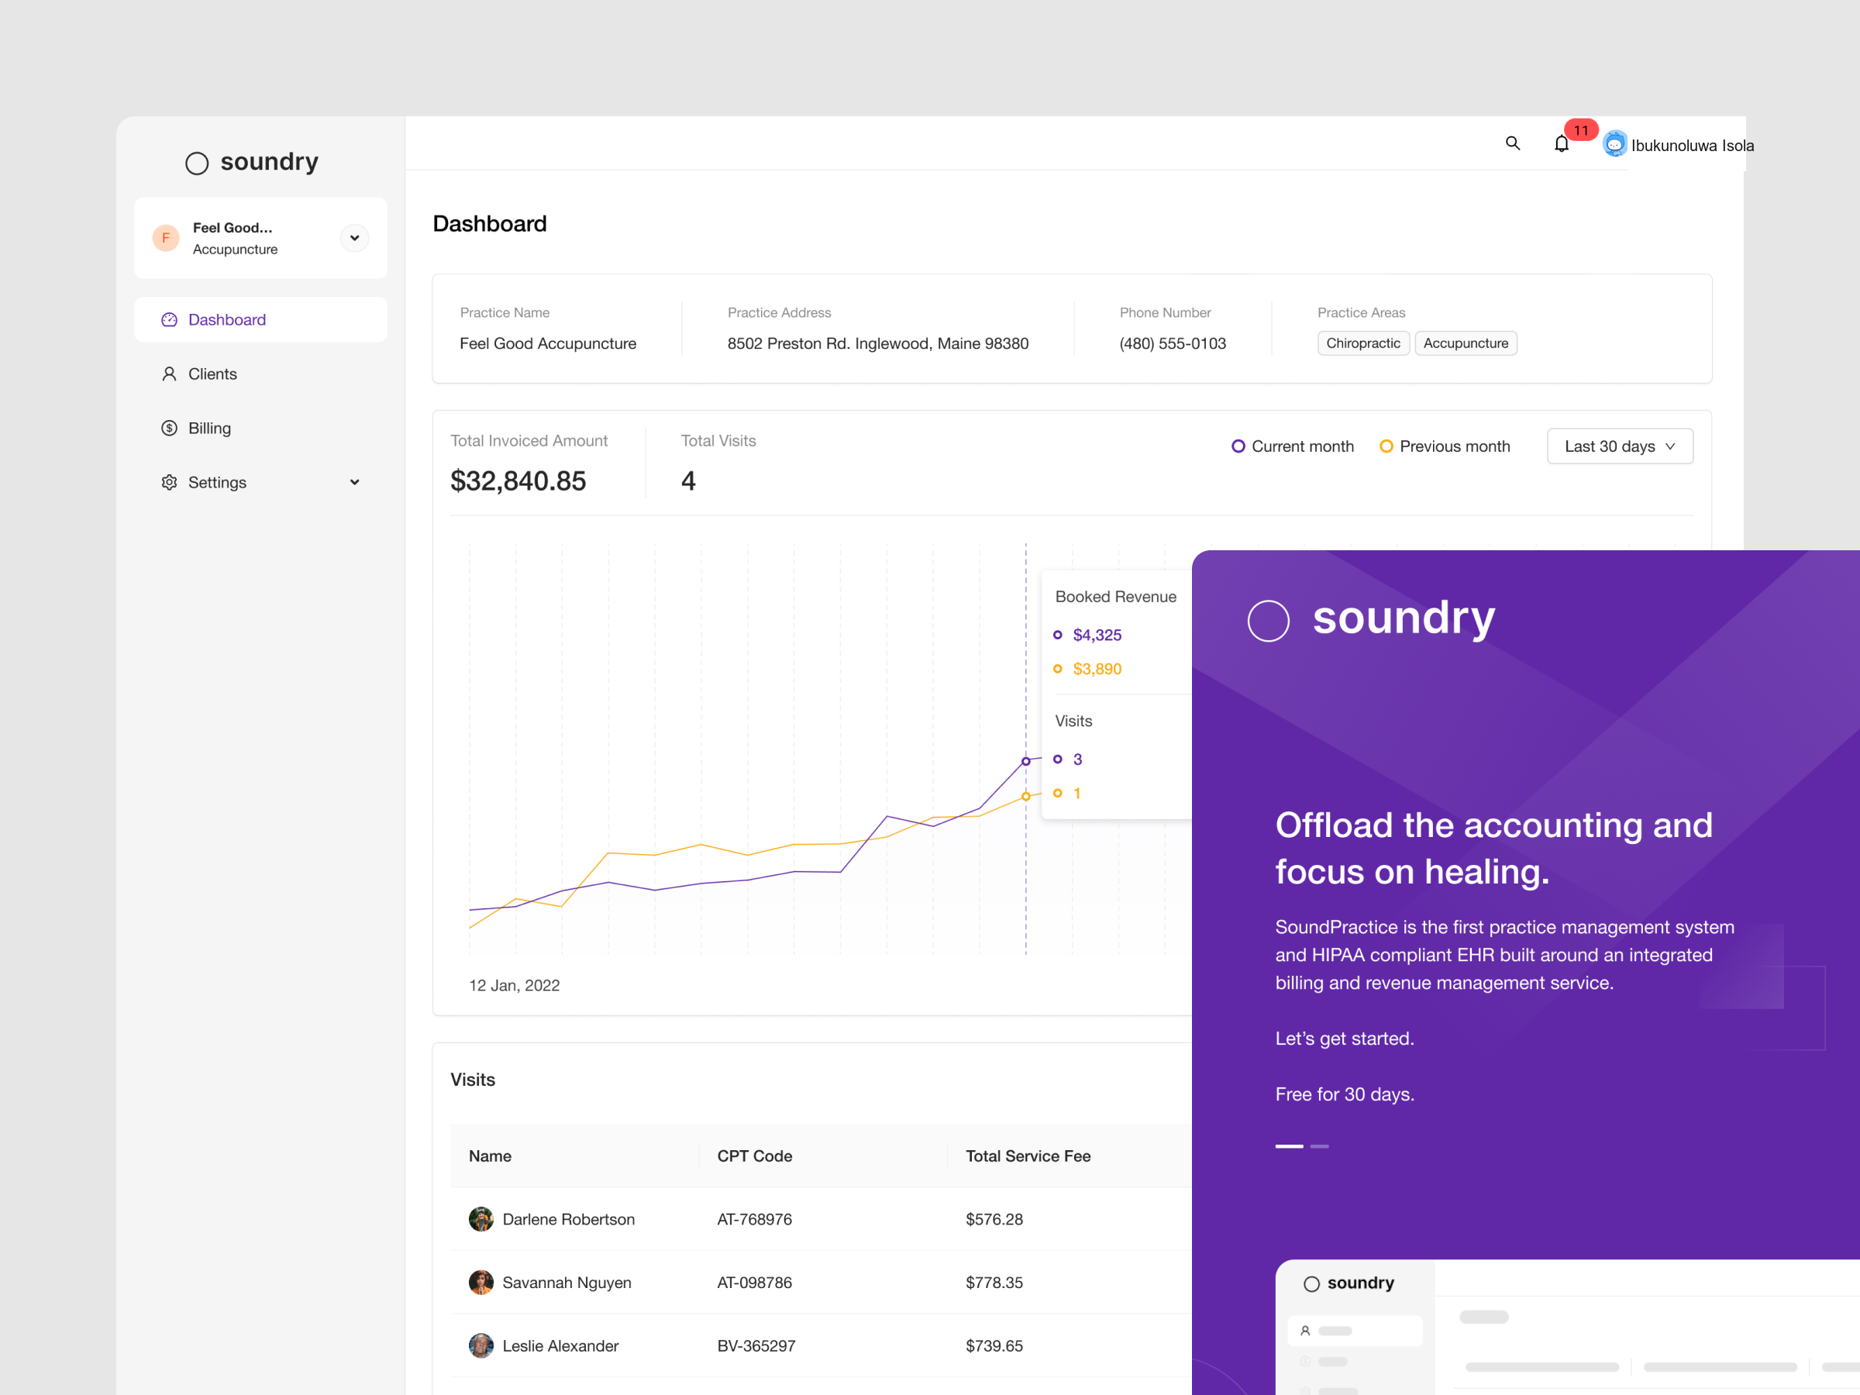This screenshot has height=1395, width=1860.
Task: Go to Clients in sidebar
Action: click(260, 374)
